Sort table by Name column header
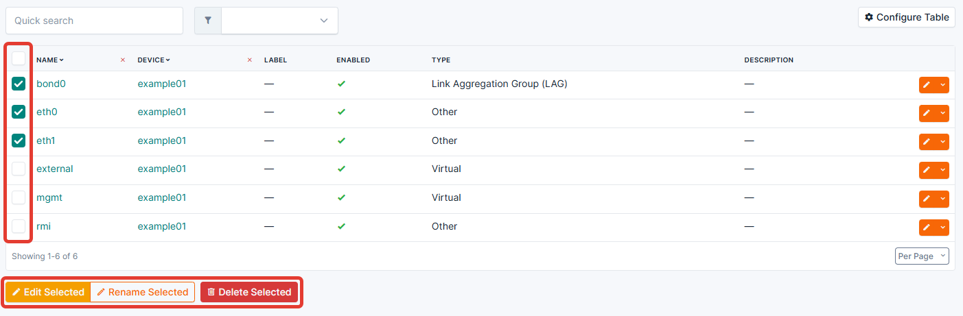The image size is (963, 316). pyautogui.click(x=49, y=60)
